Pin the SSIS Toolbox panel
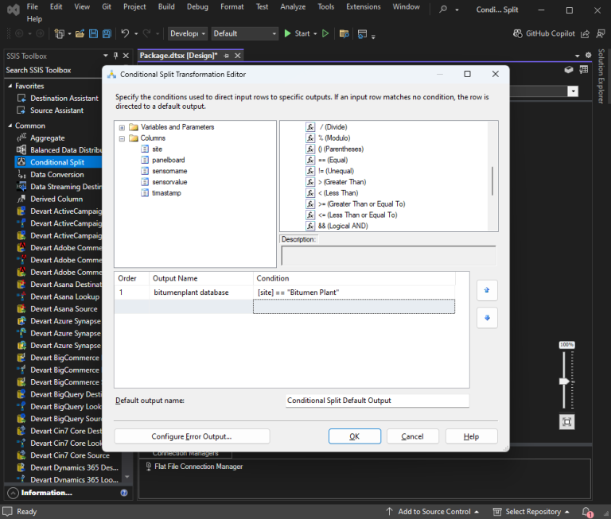The width and height of the screenshot is (611, 519). click(115, 56)
